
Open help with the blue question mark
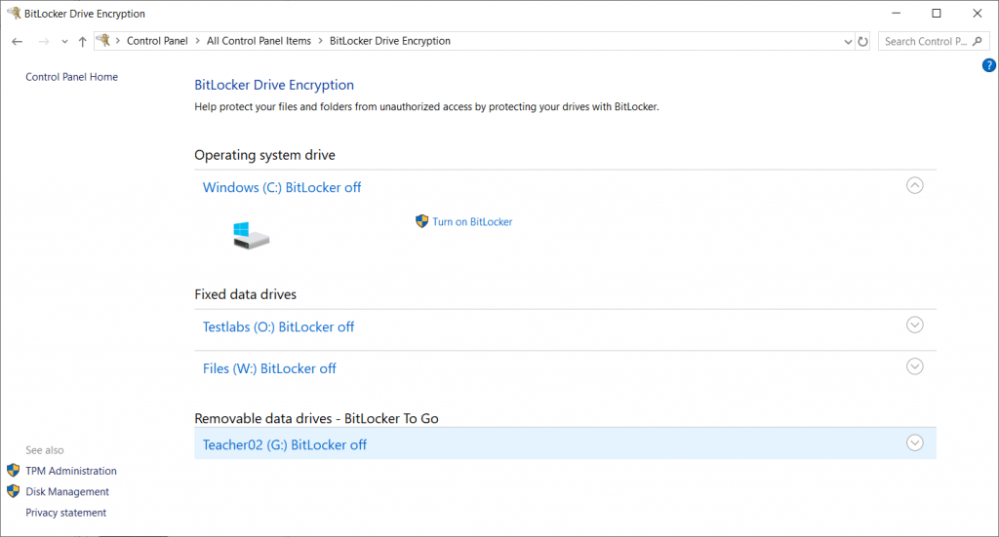pos(989,65)
